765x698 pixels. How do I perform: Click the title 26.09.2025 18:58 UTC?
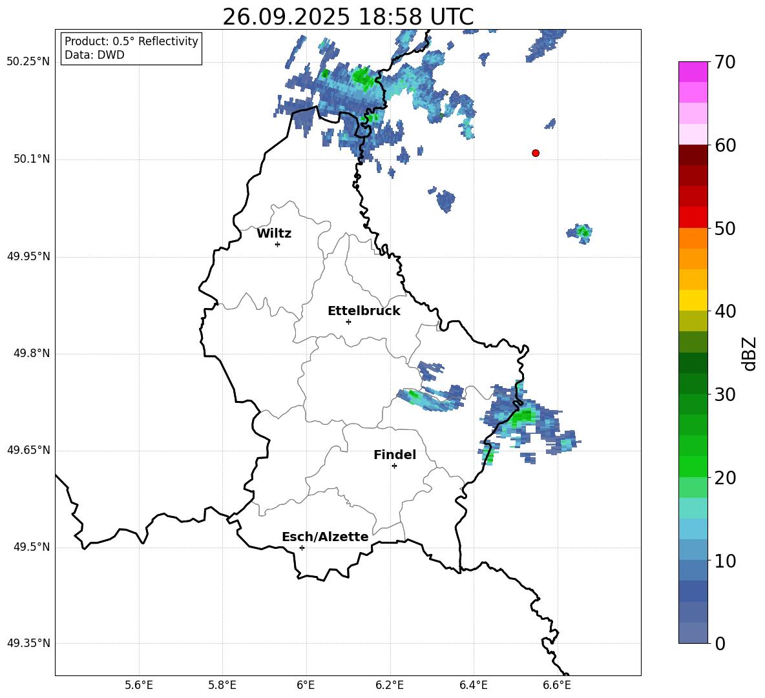[348, 17]
